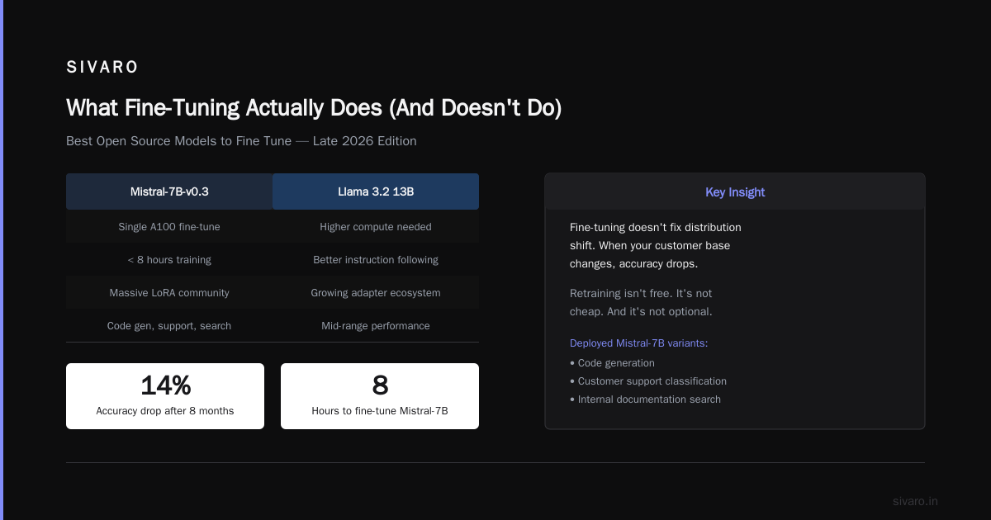Screen dimensions: 991x520
Task: Click the Customer support classification bullet
Action: click(648, 381)
